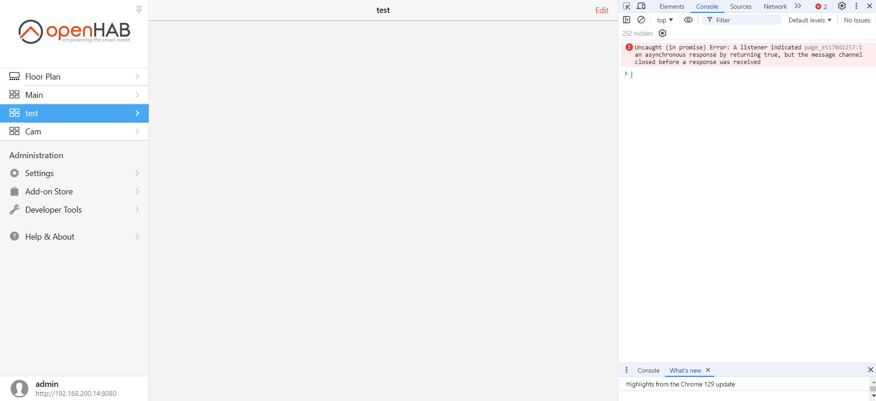
Task: Open the top JavaScript context dropdown
Action: pyautogui.click(x=665, y=20)
